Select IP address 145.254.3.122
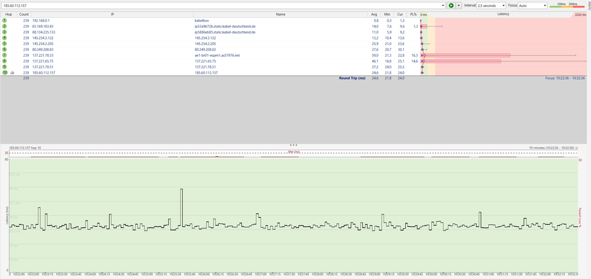 [x=43, y=38]
